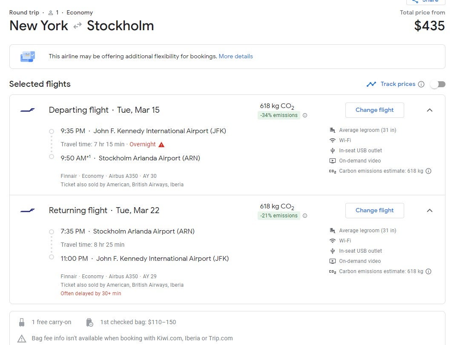Click returning flight on-demand video icon
Screen dimensions: 451x345
[333, 261]
